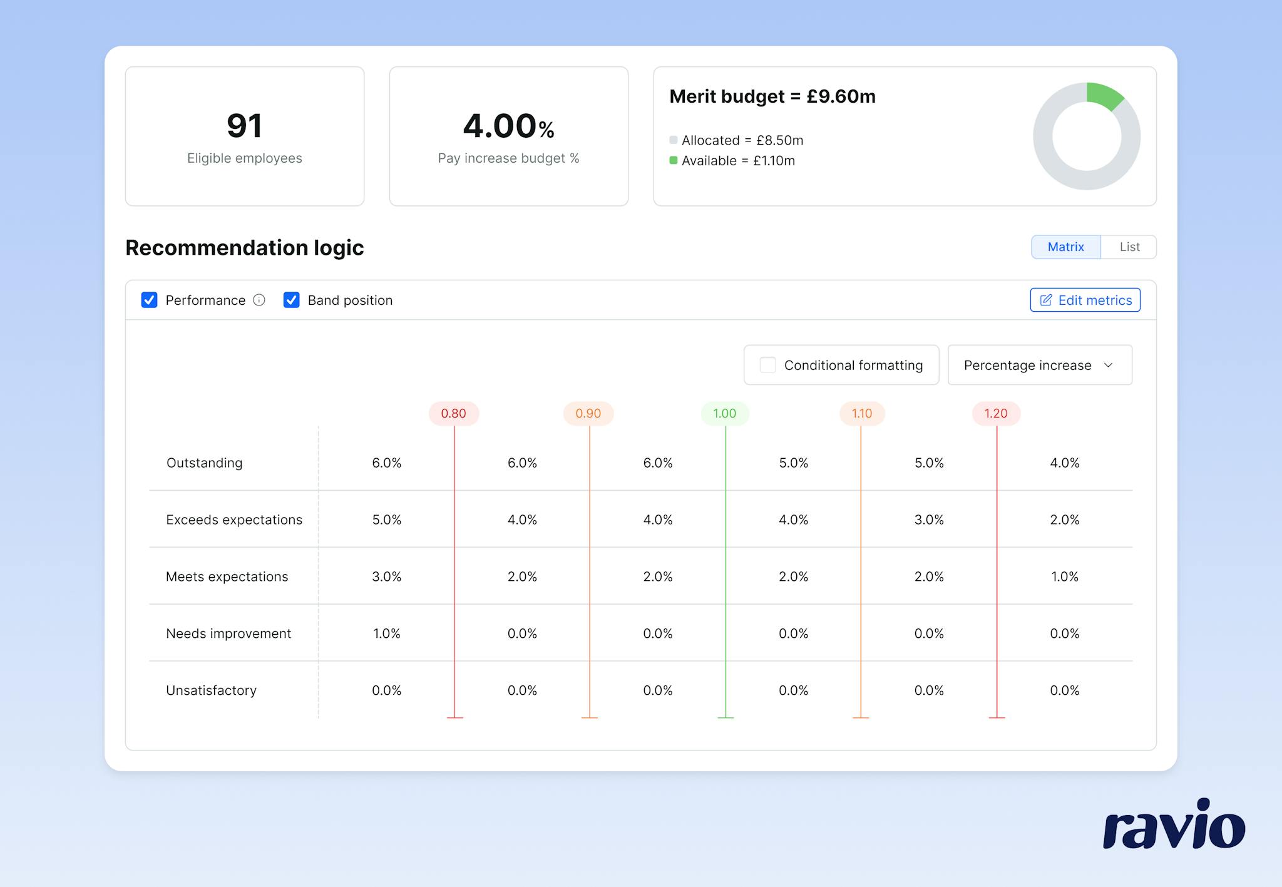Open the Performance info tooltip icon
The image size is (1282, 887).
coord(259,300)
